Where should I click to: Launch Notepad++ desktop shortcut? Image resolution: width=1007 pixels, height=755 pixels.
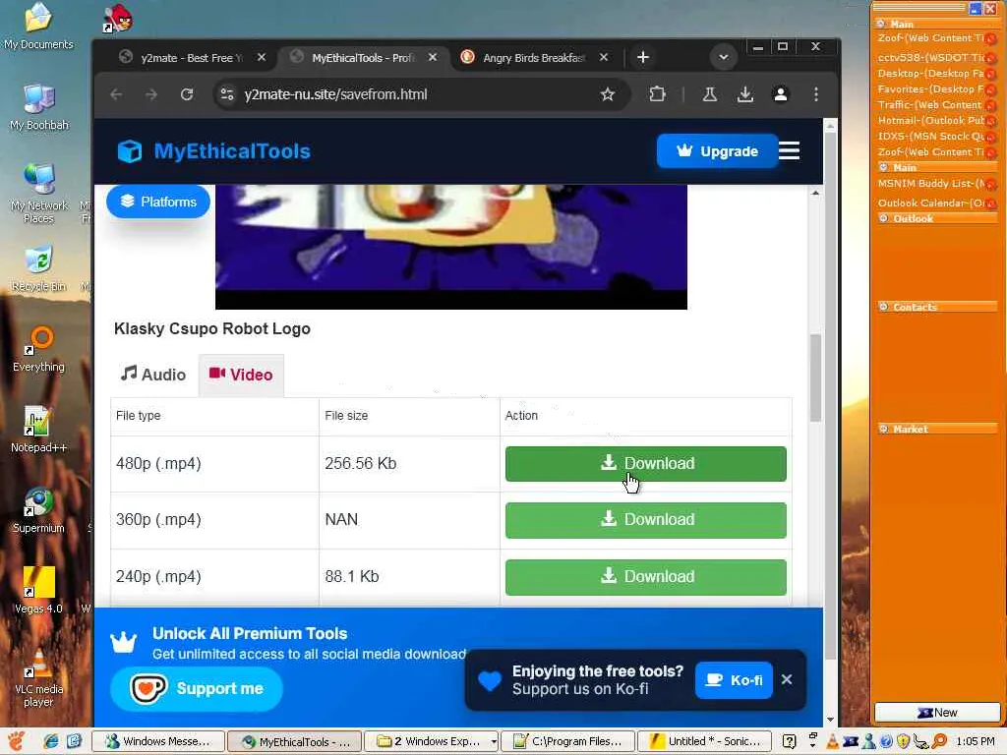point(38,430)
